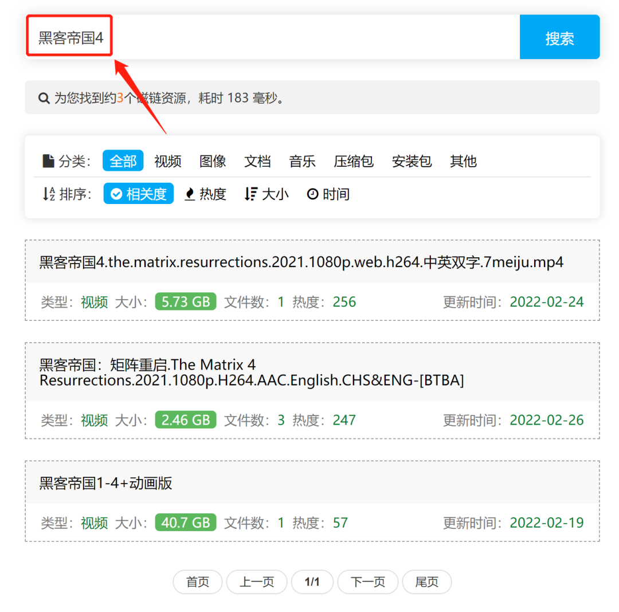Sort results by 时间
The image size is (619, 612).
tap(328, 194)
